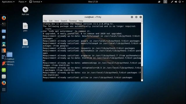Select the pass file on desktop
The width and height of the screenshot is (186, 104).
click(x=25, y=27)
